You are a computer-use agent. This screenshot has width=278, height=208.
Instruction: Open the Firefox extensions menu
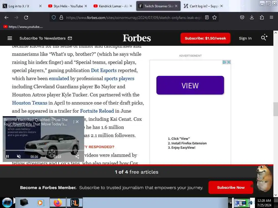(262, 17)
